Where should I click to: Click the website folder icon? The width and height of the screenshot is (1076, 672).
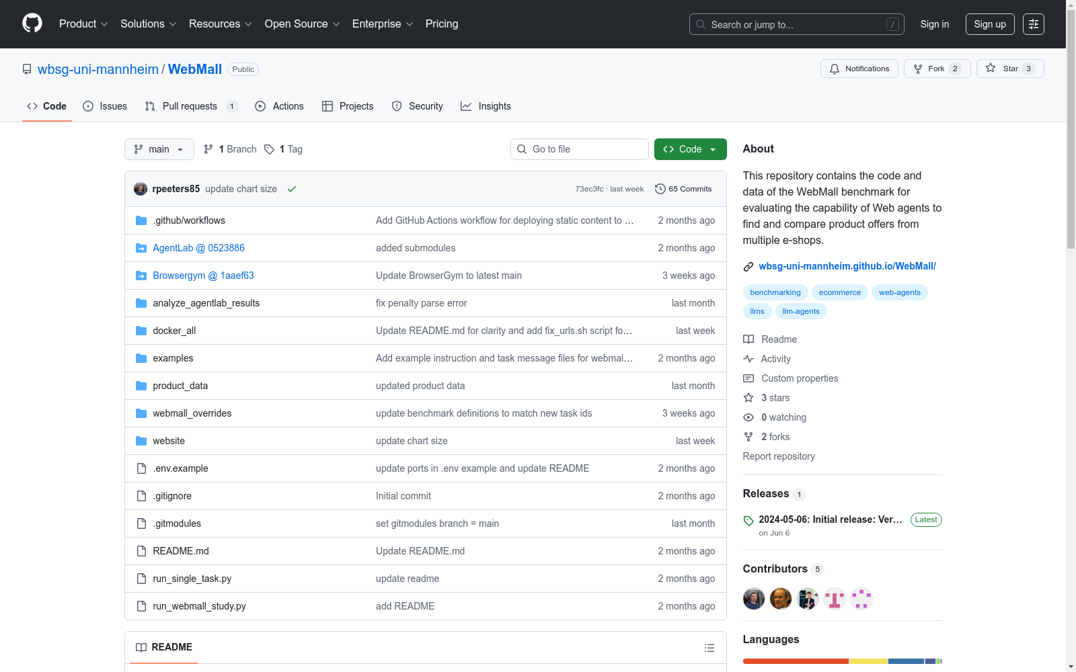click(x=141, y=441)
